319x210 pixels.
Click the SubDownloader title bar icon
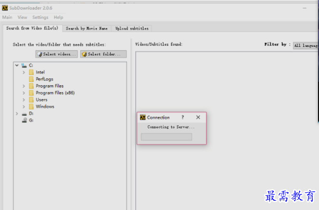[5, 8]
